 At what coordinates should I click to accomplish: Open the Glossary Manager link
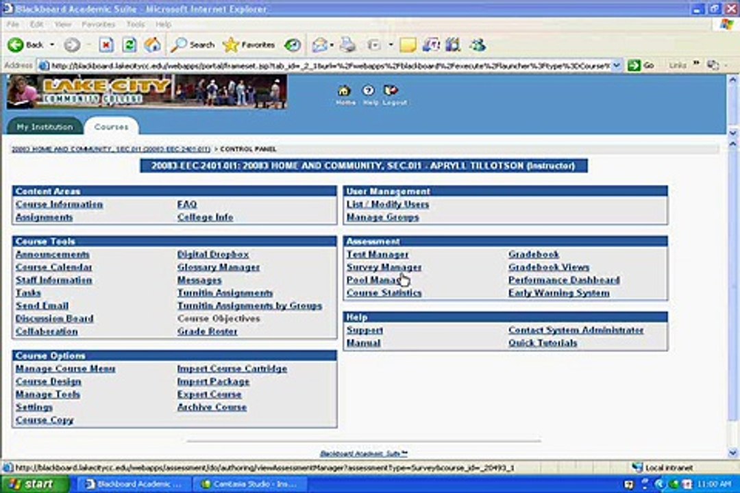[219, 267]
